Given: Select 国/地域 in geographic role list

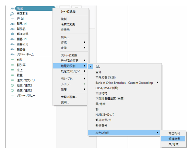Looking at the screenshot, I should pyautogui.click(x=100, y=104).
